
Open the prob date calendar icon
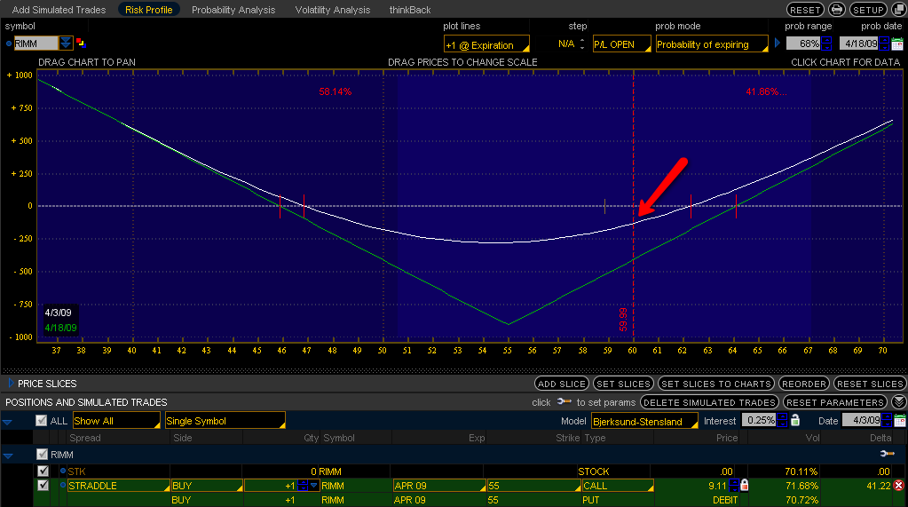(x=898, y=44)
